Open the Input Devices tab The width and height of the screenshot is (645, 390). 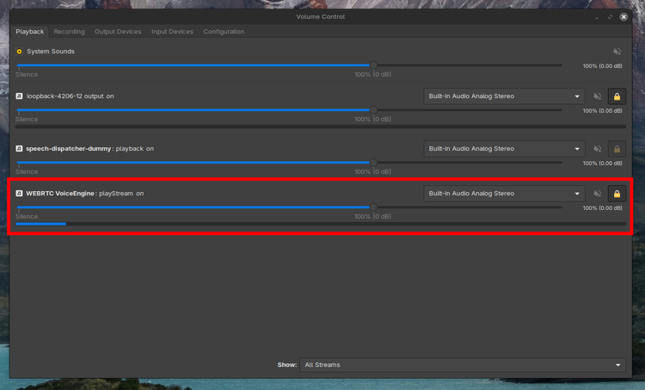pos(172,32)
